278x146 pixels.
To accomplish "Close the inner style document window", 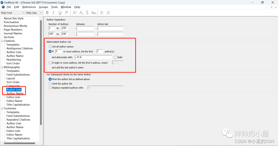I will [x=276, y=7].
